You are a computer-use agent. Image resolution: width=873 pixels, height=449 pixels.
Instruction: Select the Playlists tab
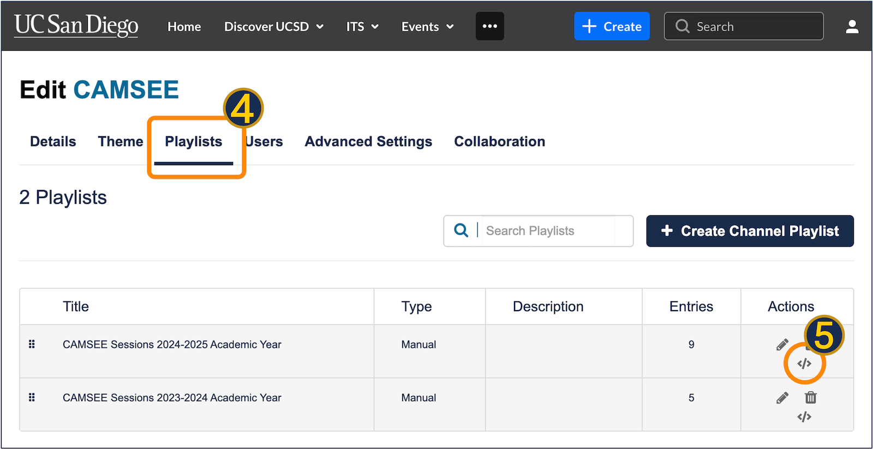[194, 142]
